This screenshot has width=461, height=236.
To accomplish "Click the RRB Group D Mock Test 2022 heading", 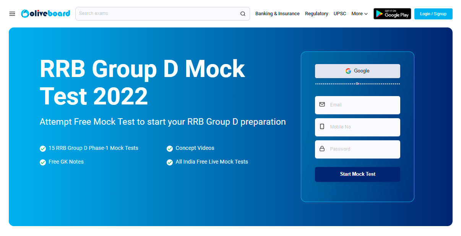I will pos(143,82).
